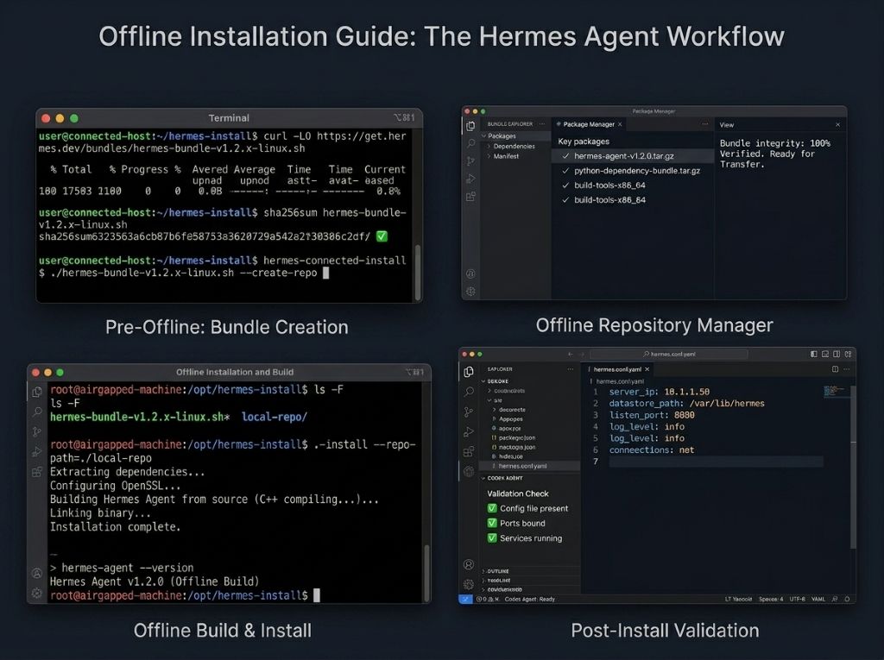The image size is (884, 660).
Task: Click Explorer icon in Offline Installation and Build window
Action: (37, 392)
